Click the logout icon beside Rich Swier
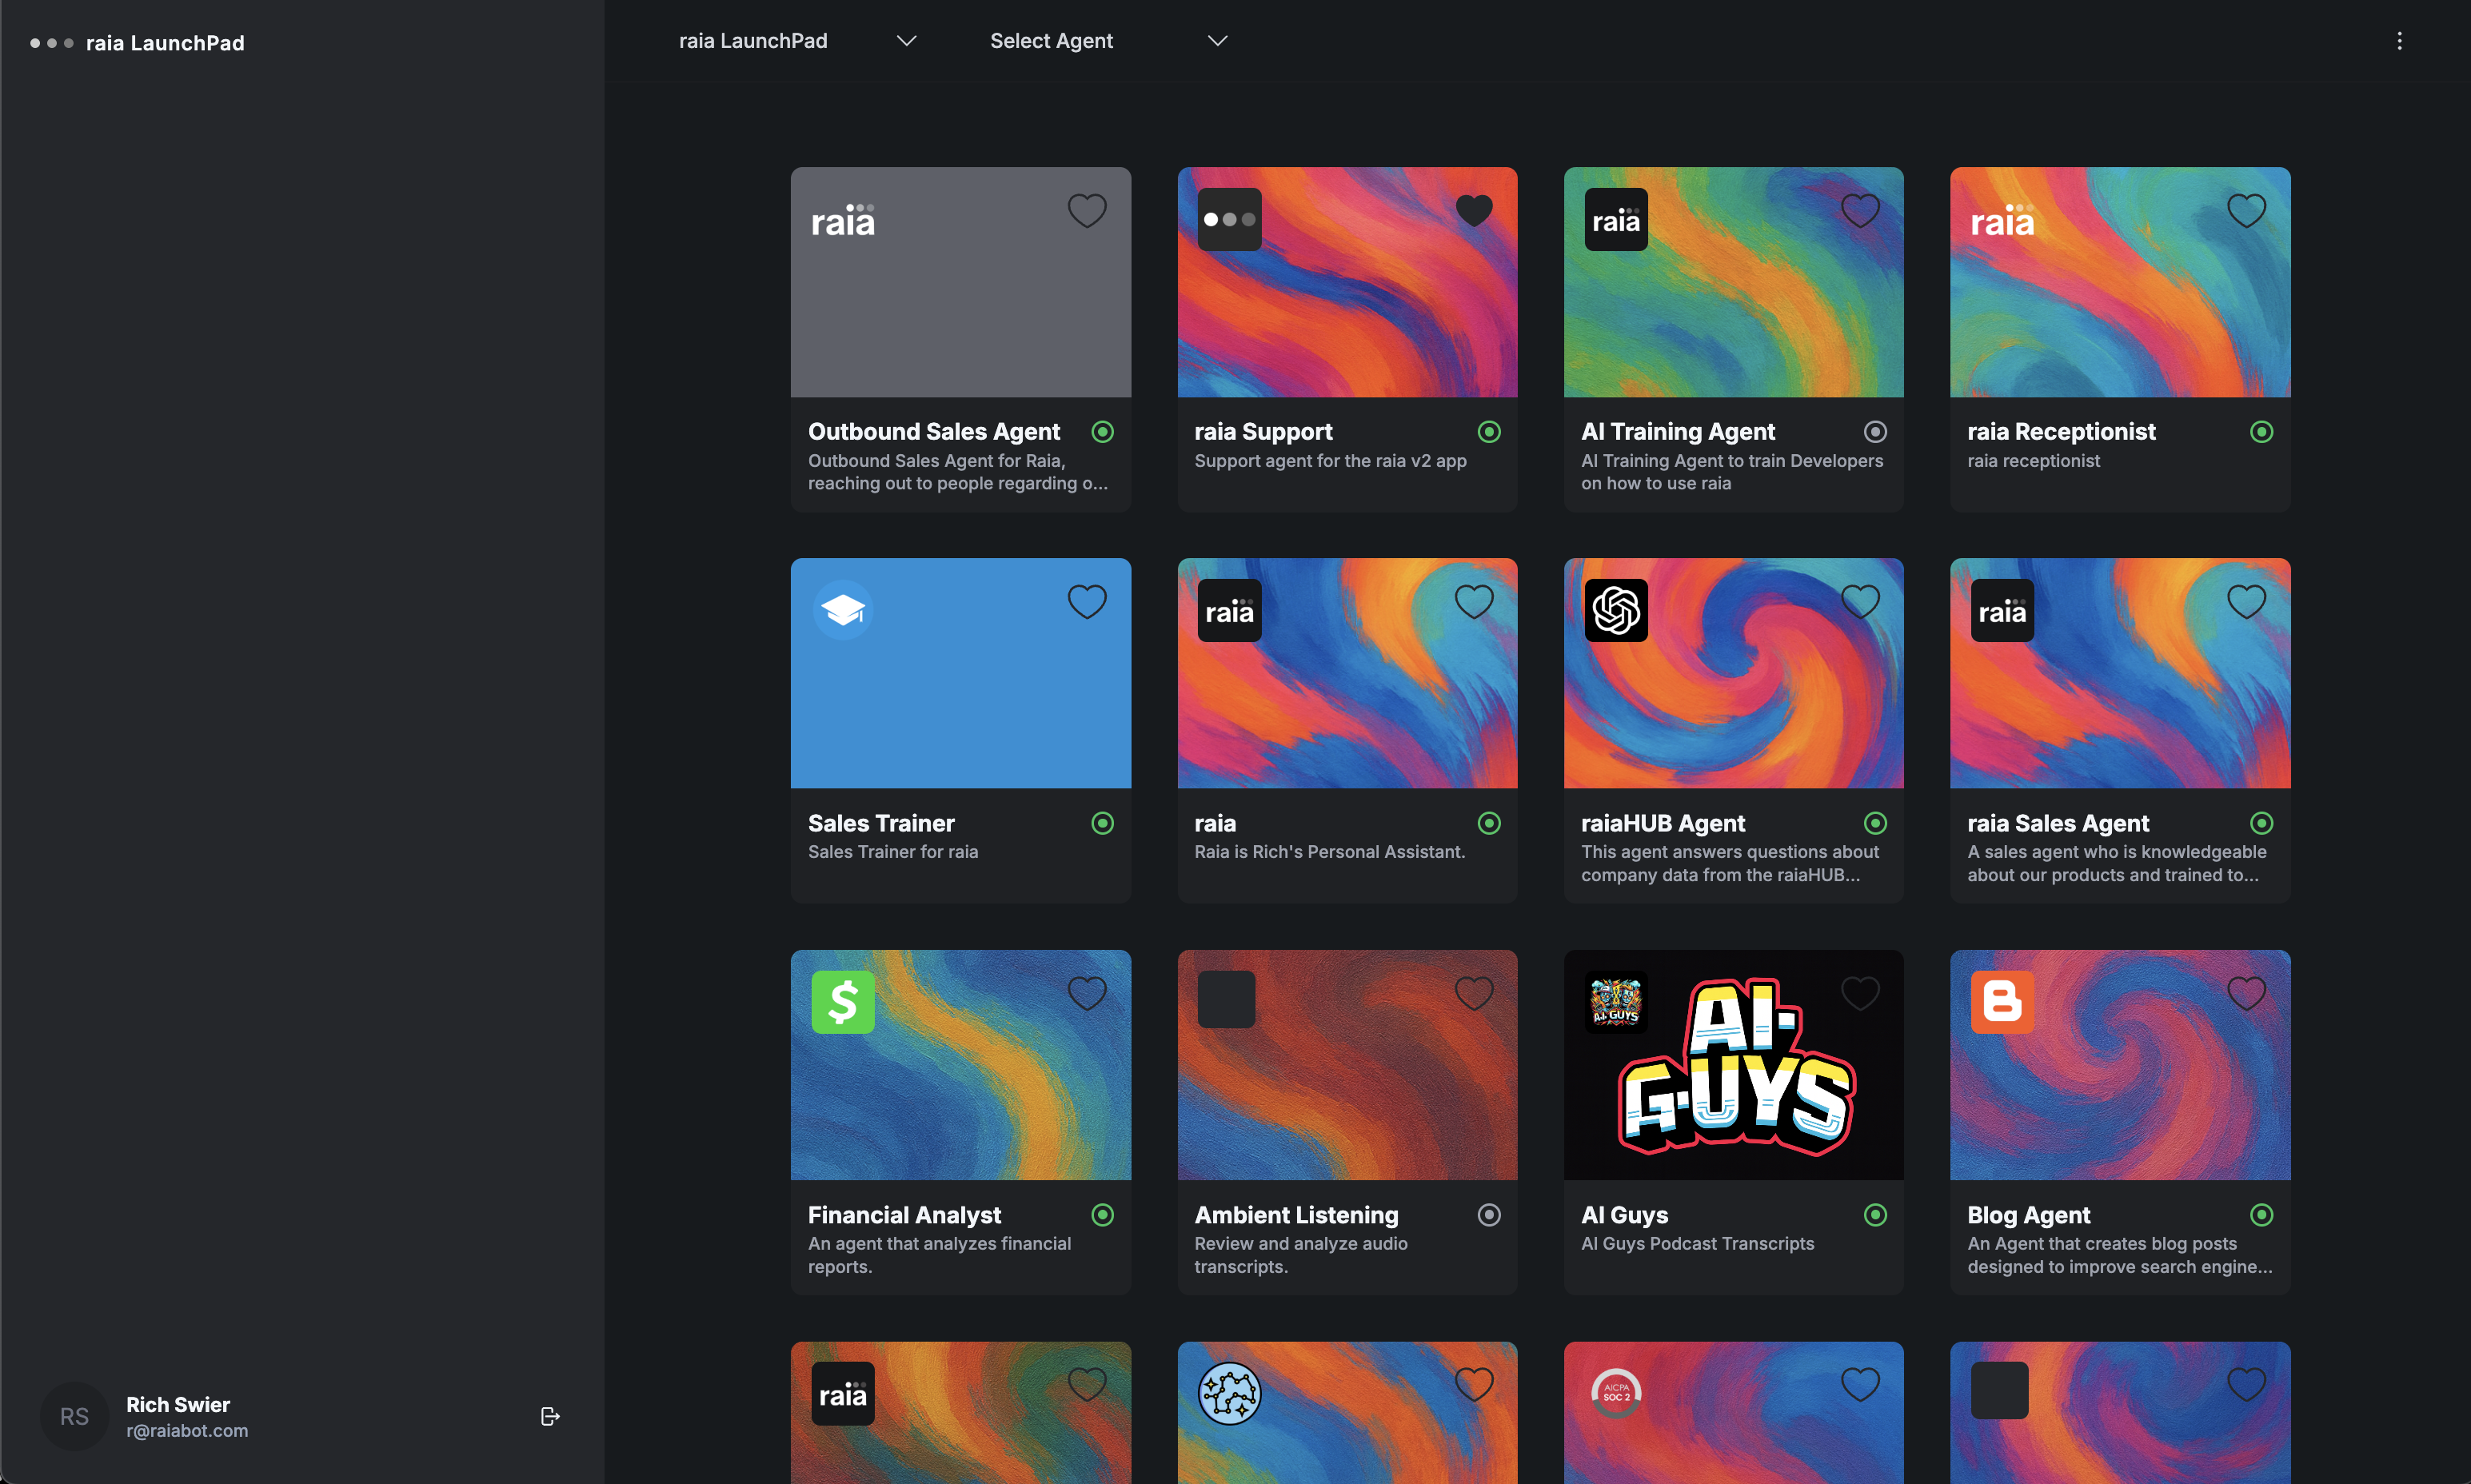This screenshot has height=1484, width=2471. click(549, 1416)
